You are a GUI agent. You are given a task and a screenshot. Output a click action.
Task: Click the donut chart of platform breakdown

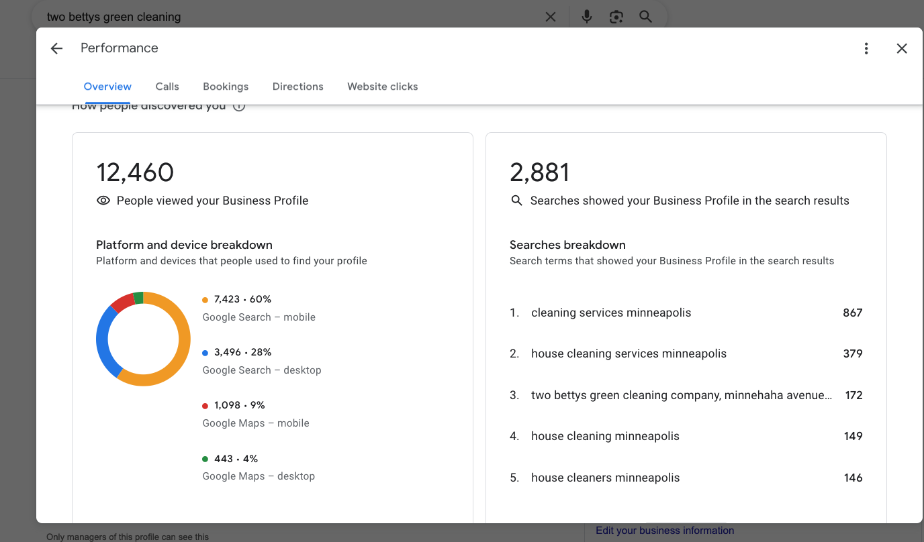[143, 339]
